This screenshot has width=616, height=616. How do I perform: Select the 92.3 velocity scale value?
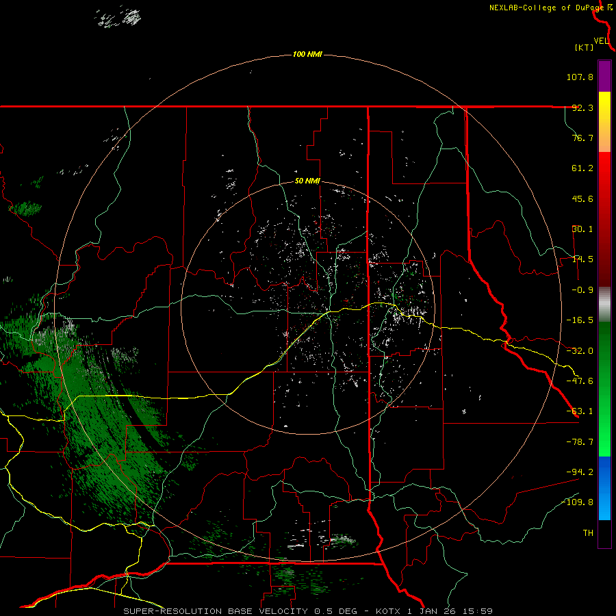(582, 107)
